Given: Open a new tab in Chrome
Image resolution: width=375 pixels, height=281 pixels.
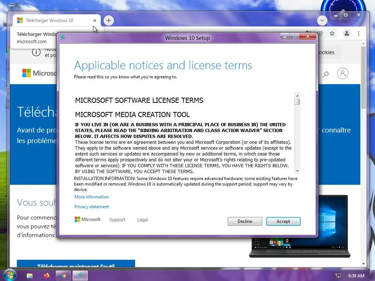Looking at the screenshot, I should (108, 20).
